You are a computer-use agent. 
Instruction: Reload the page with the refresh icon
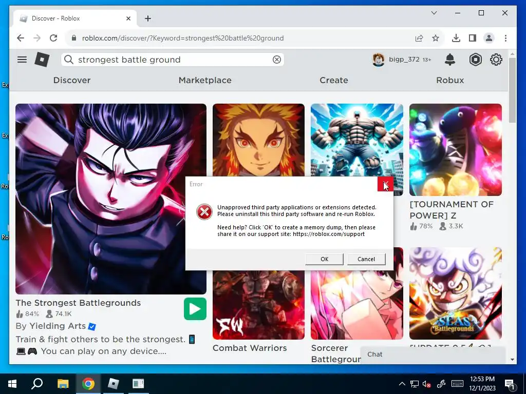coord(53,38)
